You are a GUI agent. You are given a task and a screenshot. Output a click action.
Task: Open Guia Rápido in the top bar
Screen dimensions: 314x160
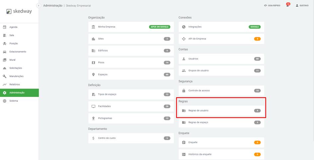click(272, 6)
